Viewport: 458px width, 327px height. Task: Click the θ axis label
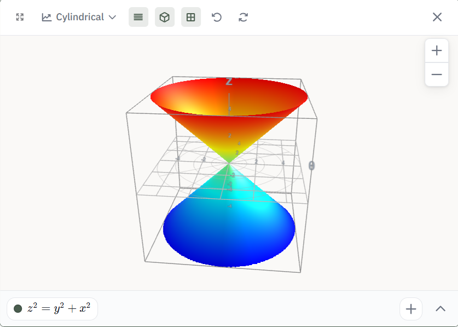[x=312, y=166]
